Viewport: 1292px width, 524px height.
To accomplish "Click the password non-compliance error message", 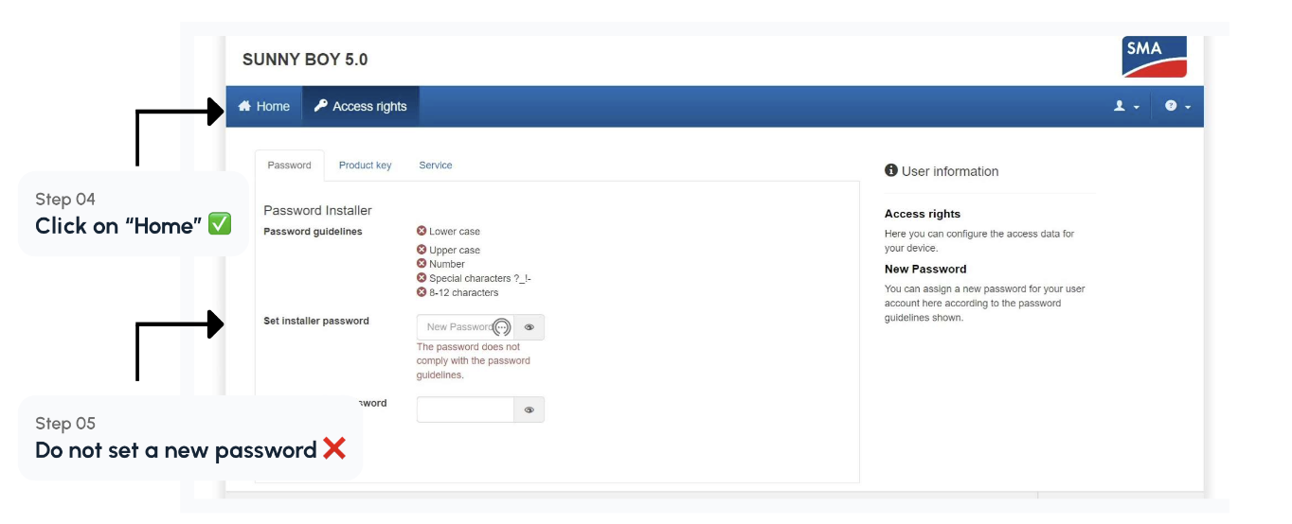I will click(x=474, y=361).
